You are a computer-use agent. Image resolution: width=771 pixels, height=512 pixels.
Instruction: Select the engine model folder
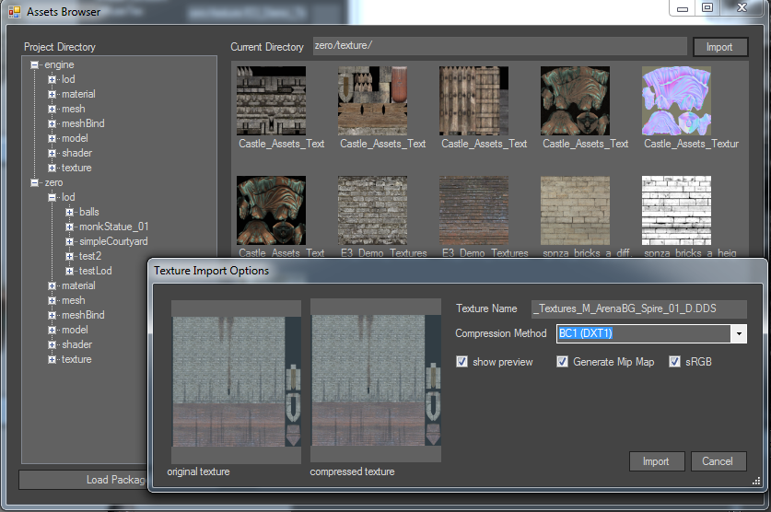75,138
